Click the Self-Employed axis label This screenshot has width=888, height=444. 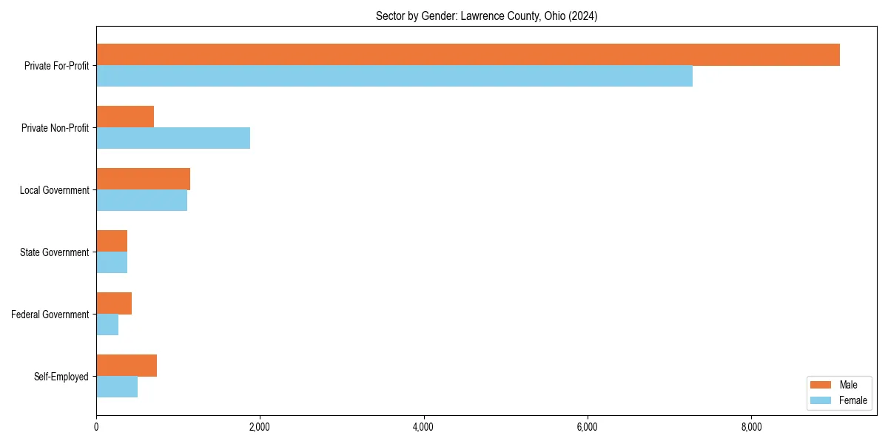[x=61, y=377]
